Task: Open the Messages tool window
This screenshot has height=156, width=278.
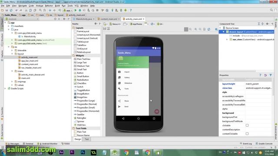Action: click(x=13, y=143)
